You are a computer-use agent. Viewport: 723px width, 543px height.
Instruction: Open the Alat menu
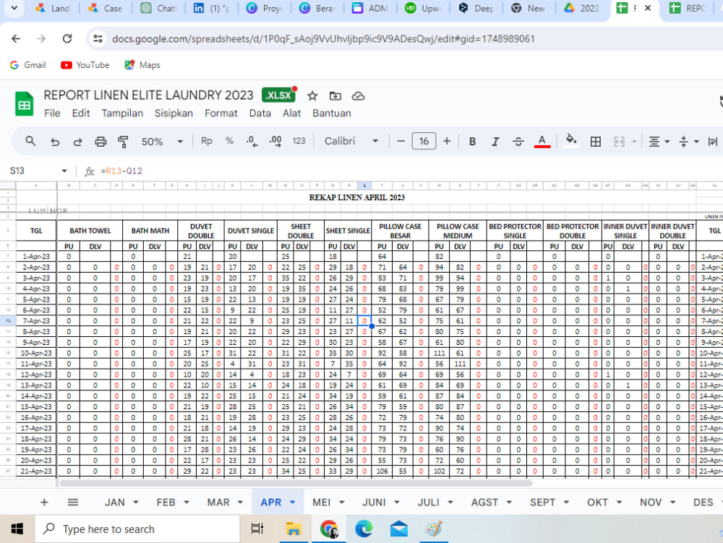[x=292, y=114]
